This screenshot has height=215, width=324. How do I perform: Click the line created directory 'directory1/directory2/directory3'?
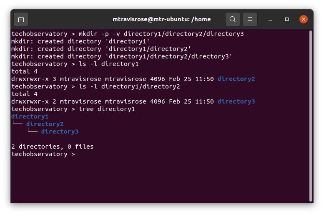pyautogui.click(x=122, y=56)
